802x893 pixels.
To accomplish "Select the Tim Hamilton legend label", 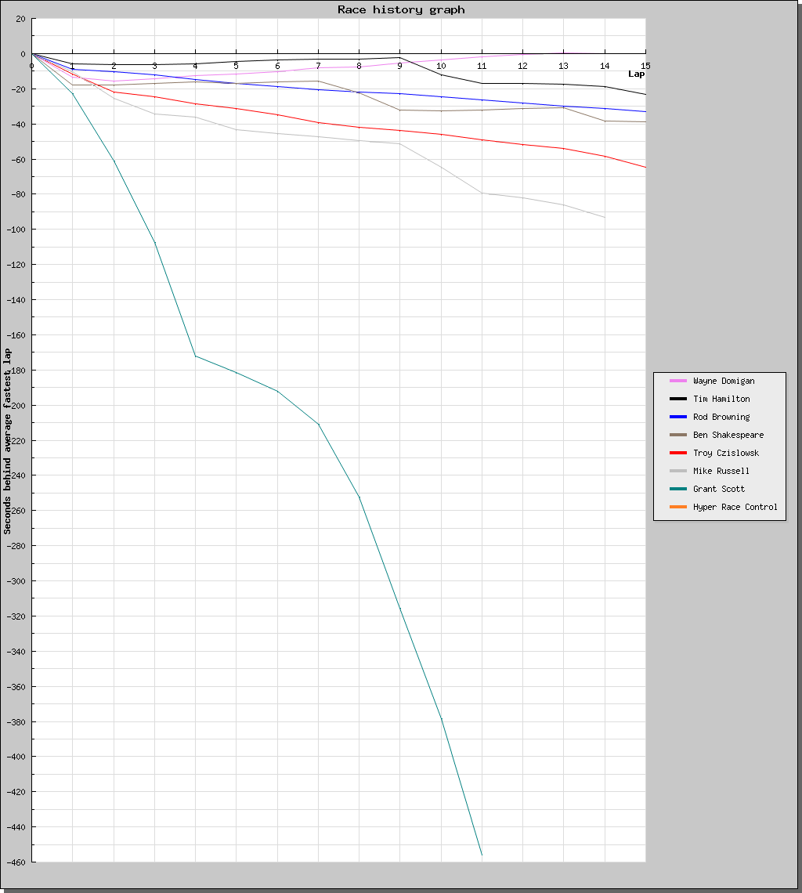I will click(x=721, y=399).
